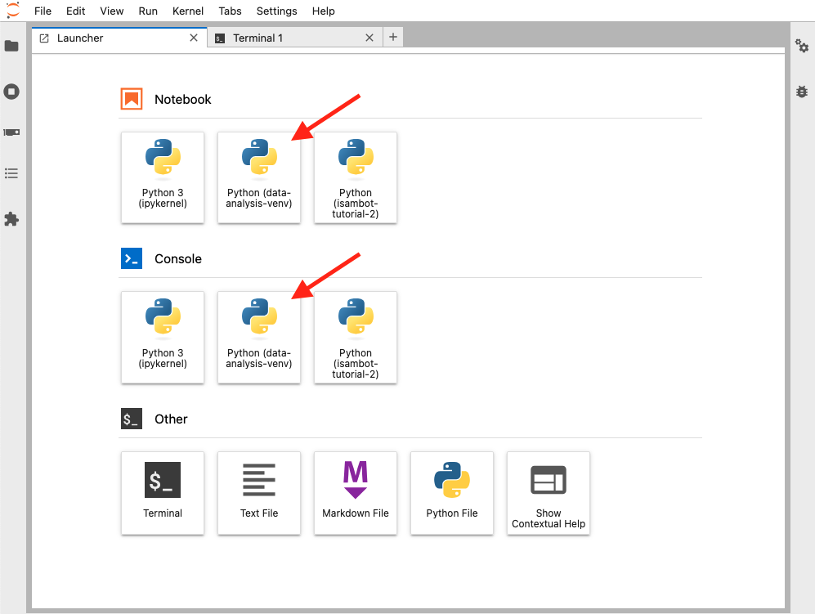Click the Other section heading

pos(171,419)
